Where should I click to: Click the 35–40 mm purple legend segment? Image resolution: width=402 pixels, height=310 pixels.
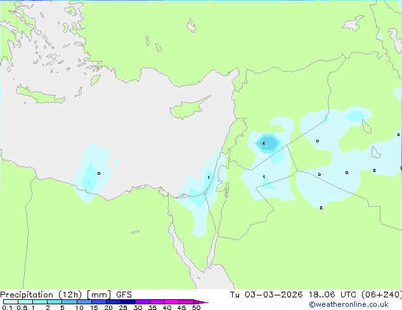pyautogui.click(x=157, y=302)
